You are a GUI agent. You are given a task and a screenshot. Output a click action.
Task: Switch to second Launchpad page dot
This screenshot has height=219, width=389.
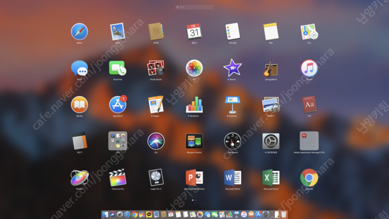pos(197,200)
